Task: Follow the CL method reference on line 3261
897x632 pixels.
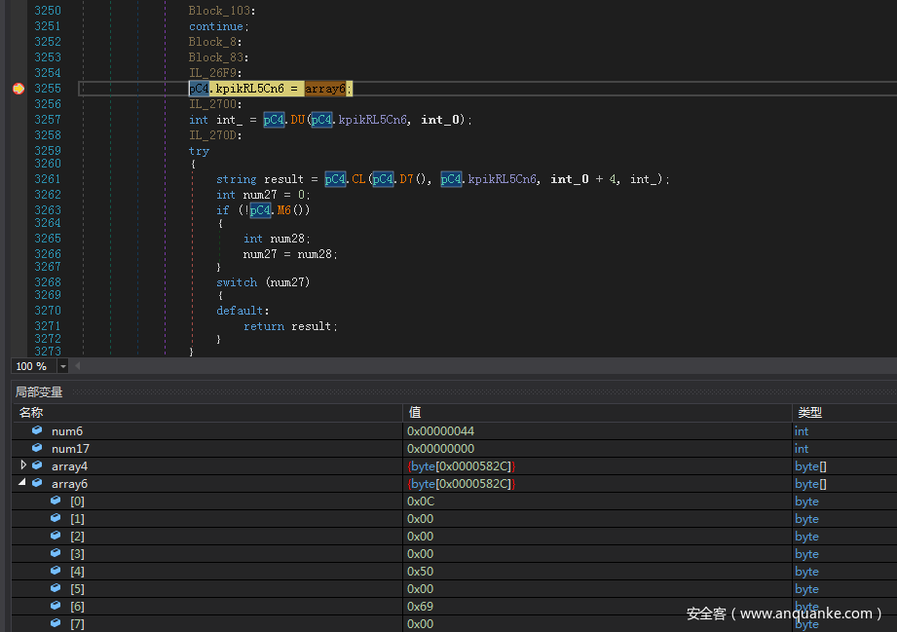Action: 359,179
